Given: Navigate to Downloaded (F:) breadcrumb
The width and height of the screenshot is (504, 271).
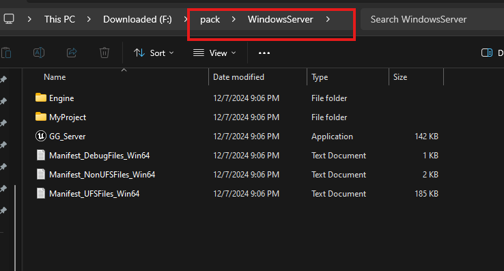Looking at the screenshot, I should pos(137,19).
